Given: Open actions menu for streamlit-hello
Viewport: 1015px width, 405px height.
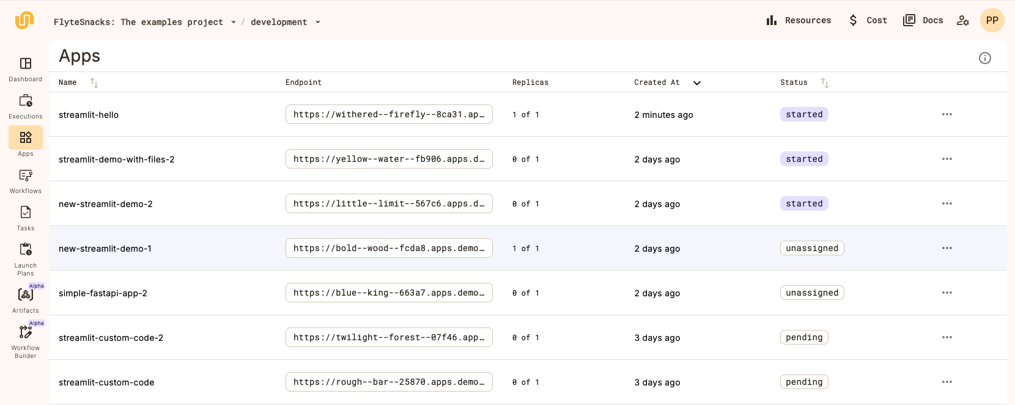Looking at the screenshot, I should click(947, 114).
